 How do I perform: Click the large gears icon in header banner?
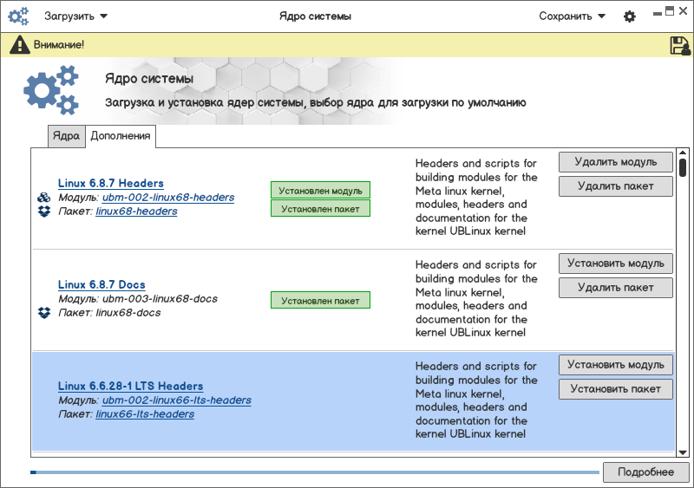click(51, 91)
